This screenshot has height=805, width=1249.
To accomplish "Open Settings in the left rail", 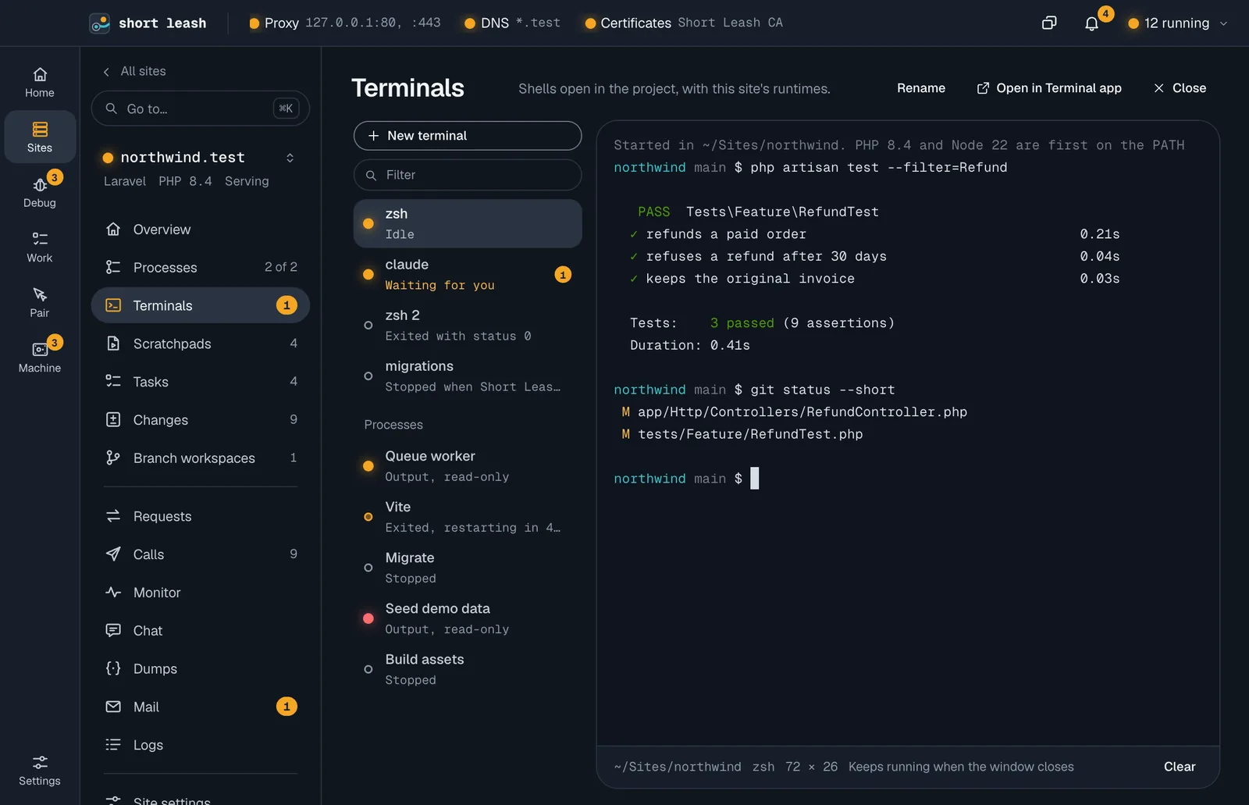I will pos(40,771).
